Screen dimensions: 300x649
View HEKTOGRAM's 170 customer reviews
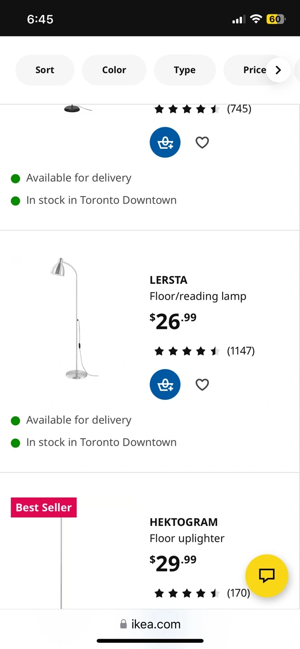coord(202,593)
